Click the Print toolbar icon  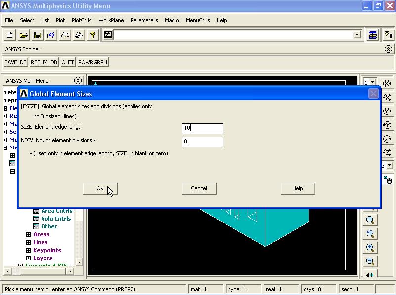[x=65, y=35]
